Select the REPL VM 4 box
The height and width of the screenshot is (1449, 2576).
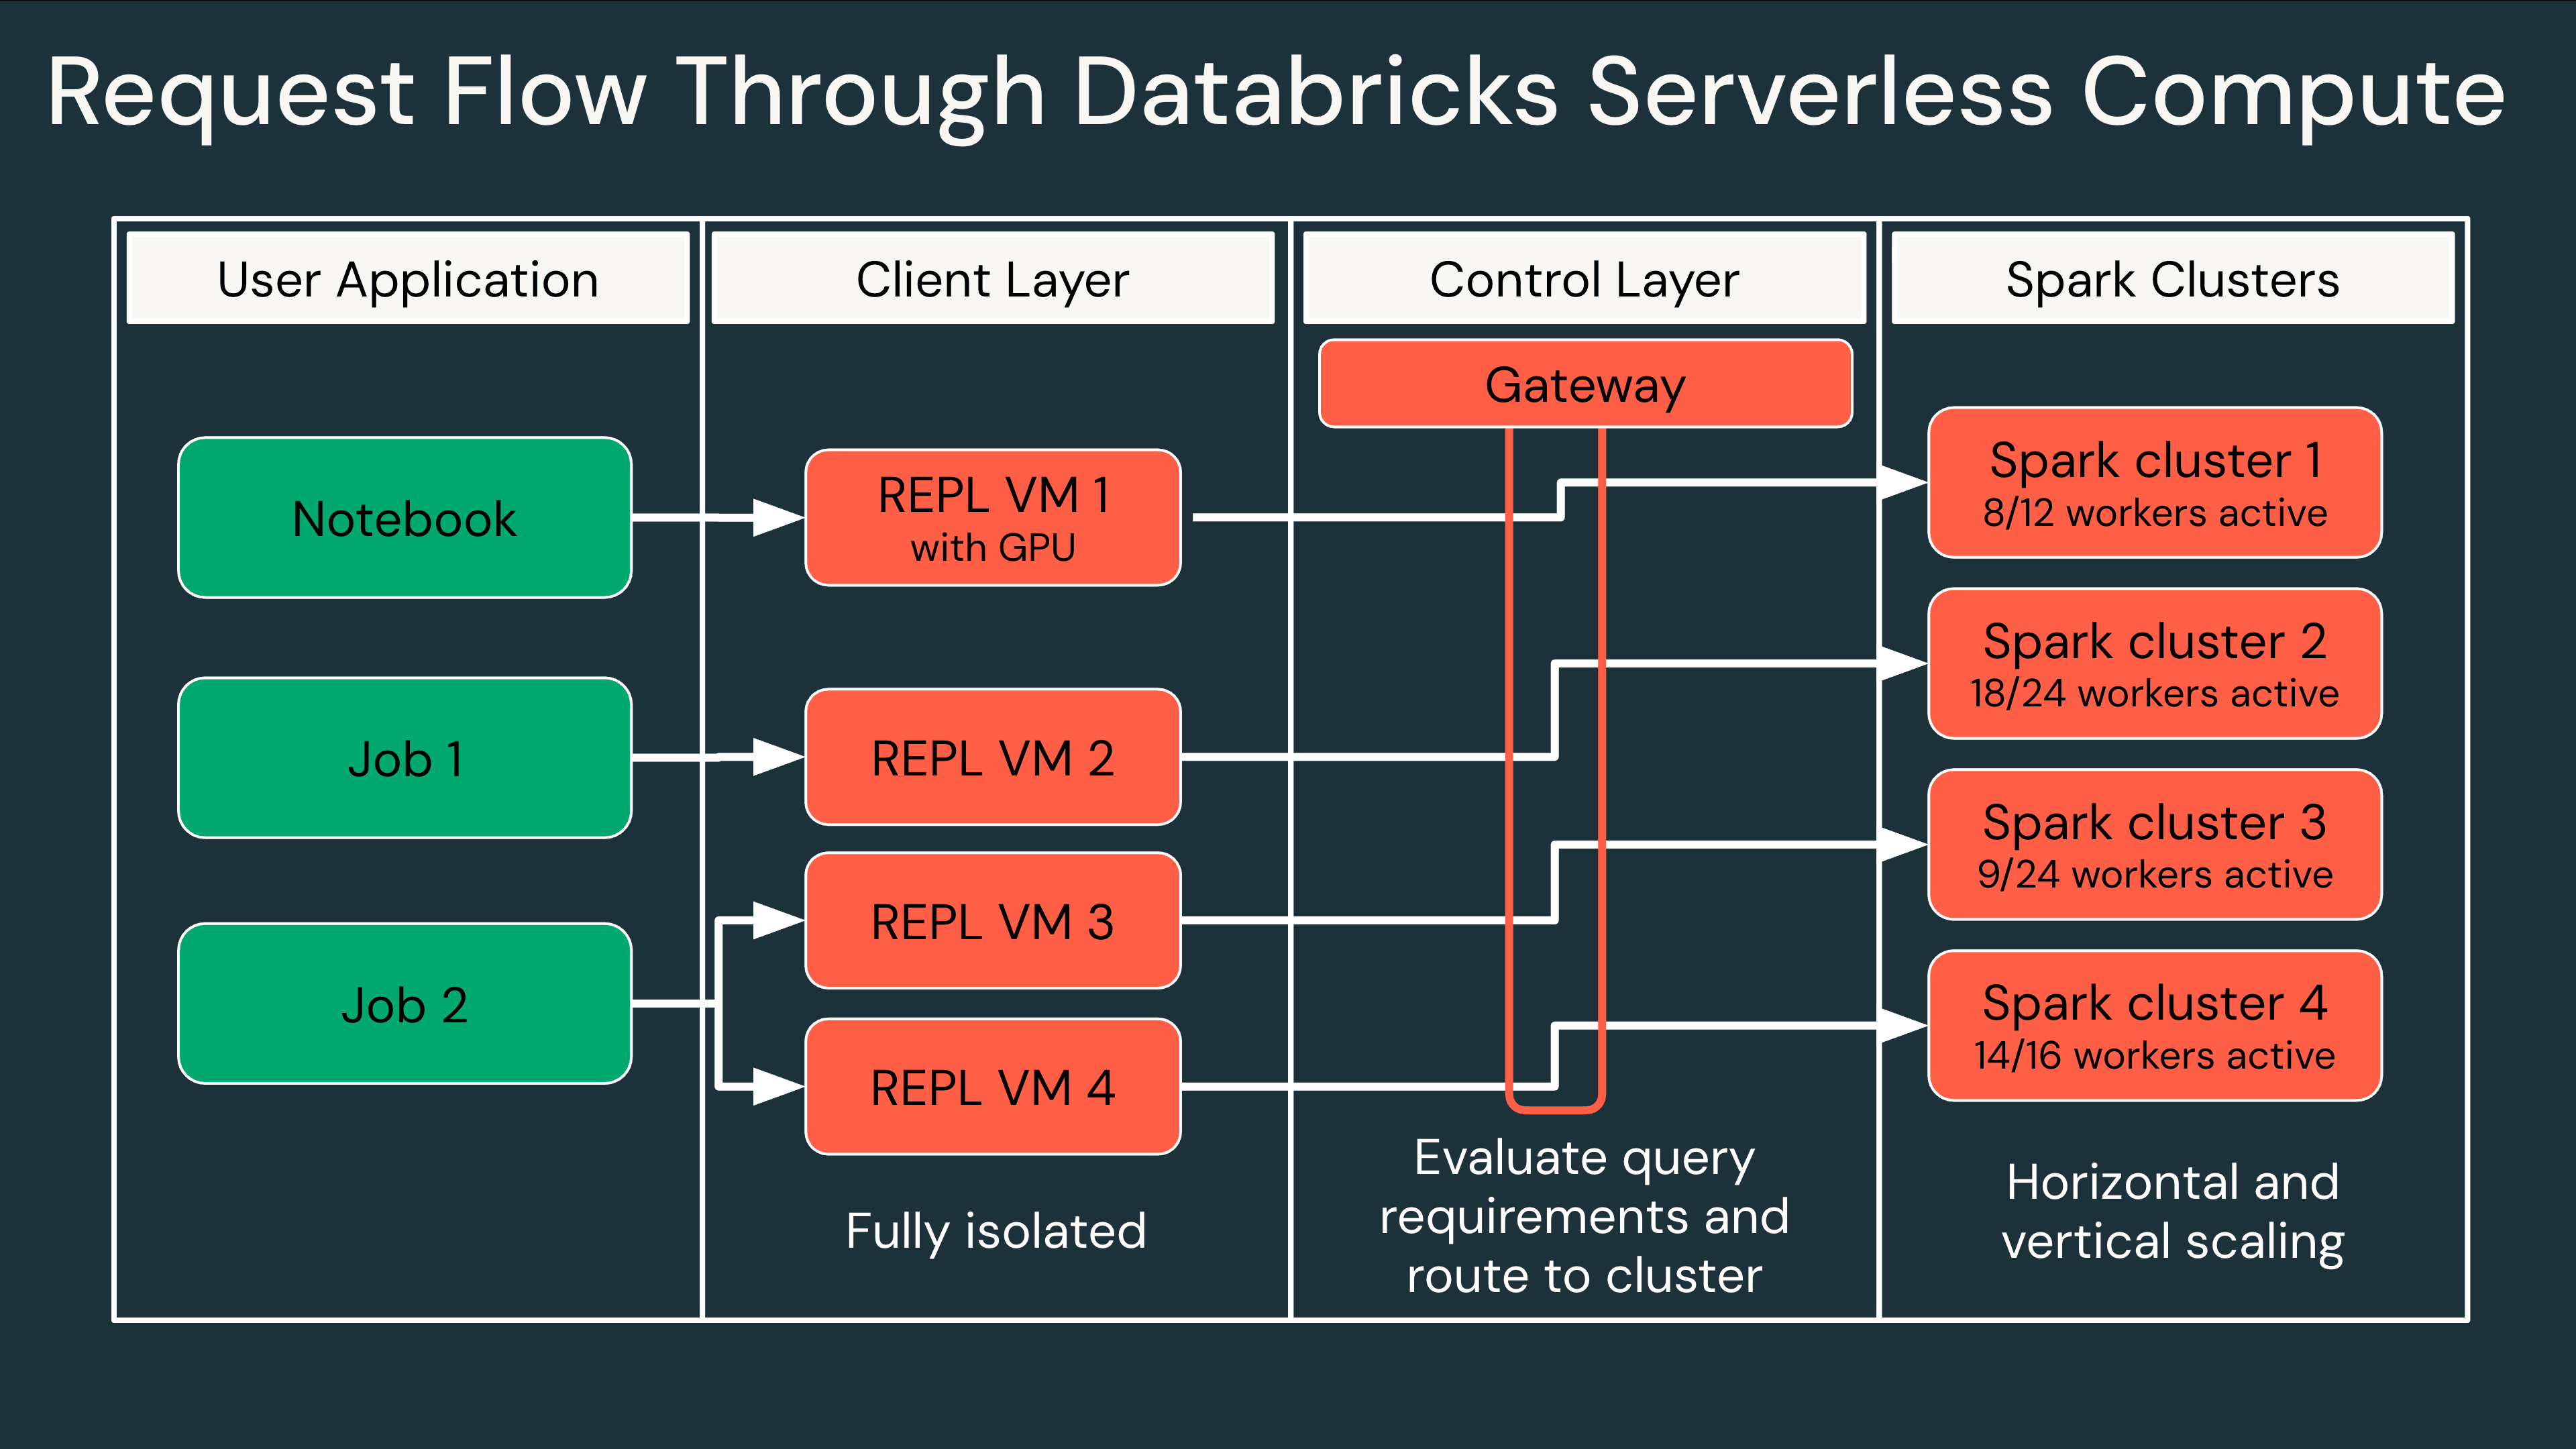pos(993,1087)
